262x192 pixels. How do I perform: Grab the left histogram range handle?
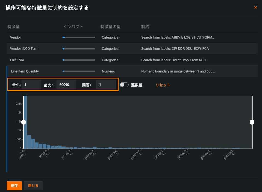tap(23, 122)
